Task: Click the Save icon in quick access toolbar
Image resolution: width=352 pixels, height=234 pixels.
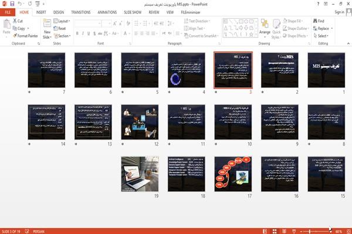Action: [12, 4]
